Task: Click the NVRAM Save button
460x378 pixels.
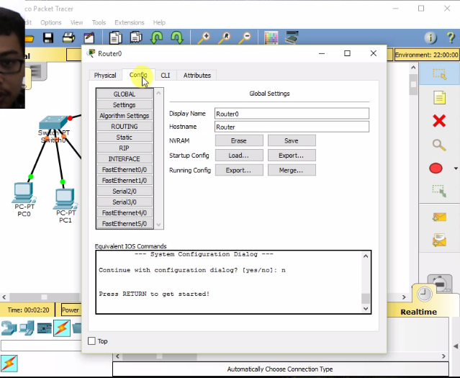Action: pos(292,140)
